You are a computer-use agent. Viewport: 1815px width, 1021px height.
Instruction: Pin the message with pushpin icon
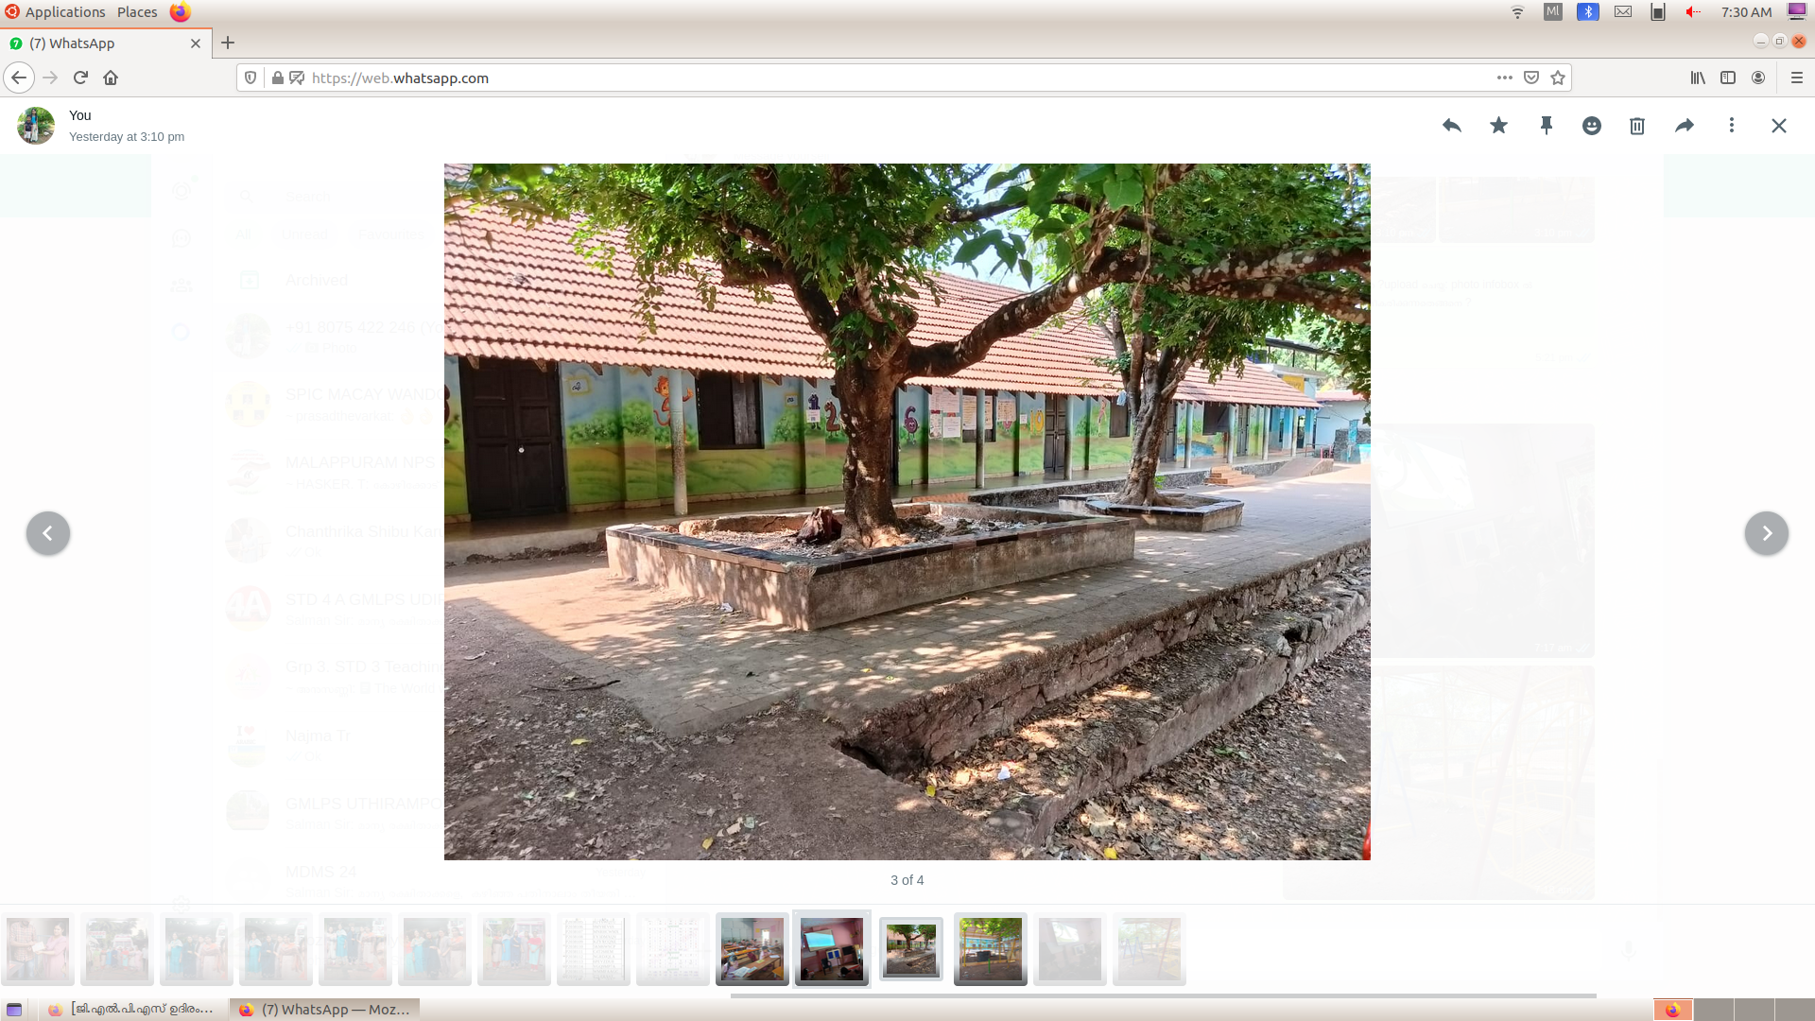[1547, 126]
